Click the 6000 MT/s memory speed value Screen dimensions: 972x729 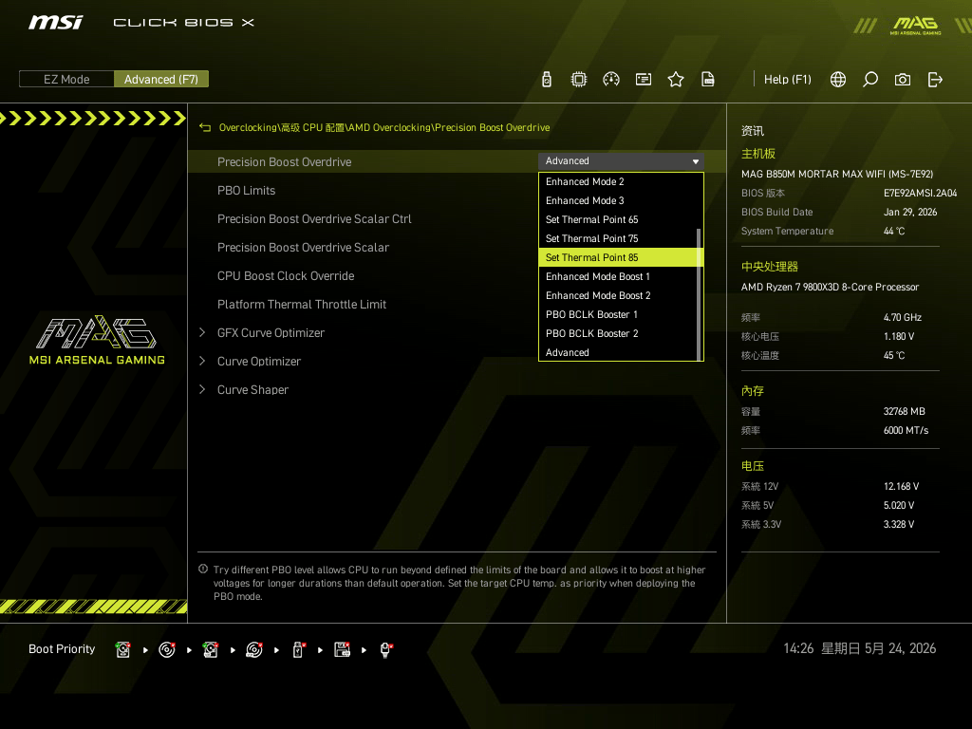(x=906, y=430)
